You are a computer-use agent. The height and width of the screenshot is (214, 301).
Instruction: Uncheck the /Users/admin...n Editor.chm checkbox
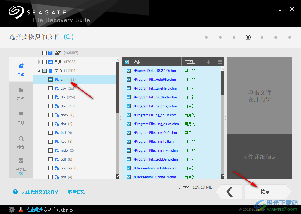(x=129, y=168)
